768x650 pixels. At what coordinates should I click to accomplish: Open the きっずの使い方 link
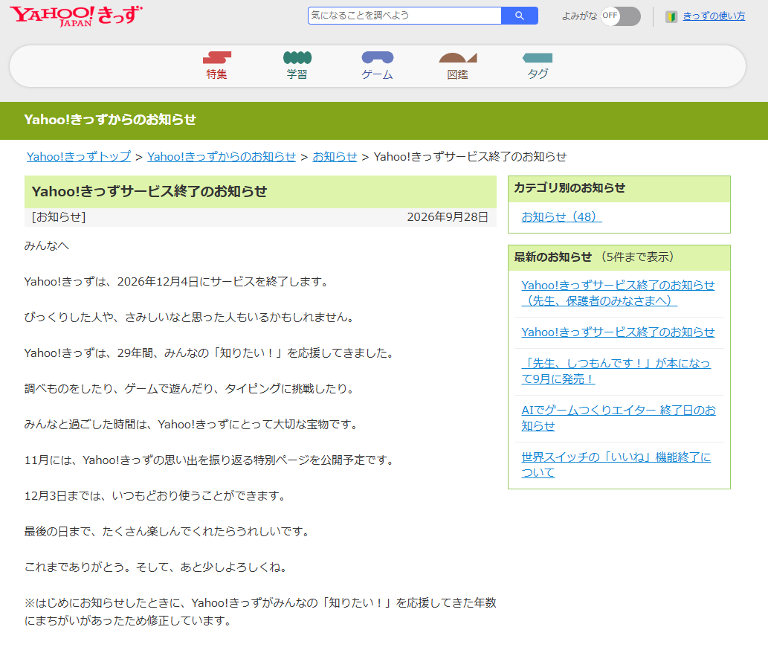[714, 16]
